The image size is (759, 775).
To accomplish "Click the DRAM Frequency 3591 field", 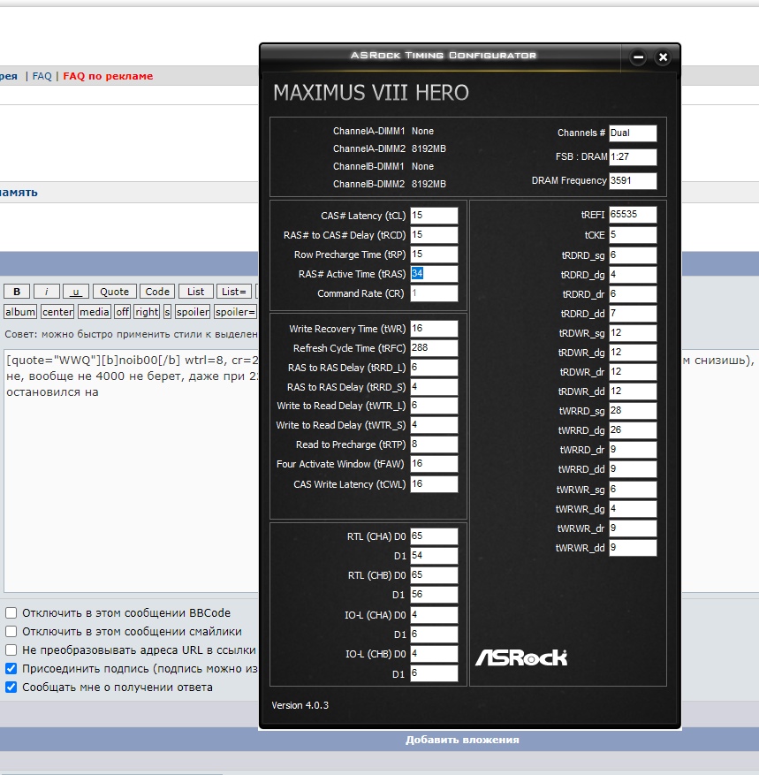I will point(633,180).
